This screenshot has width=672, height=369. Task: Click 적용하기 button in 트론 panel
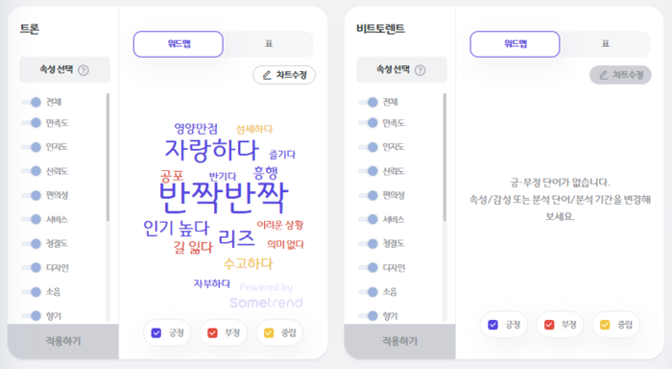tap(63, 341)
